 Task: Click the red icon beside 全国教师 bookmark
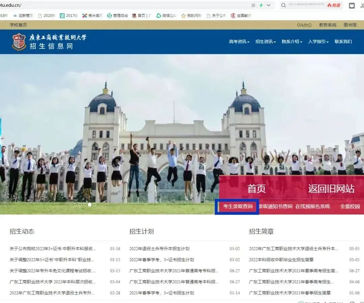[x=233, y=16]
